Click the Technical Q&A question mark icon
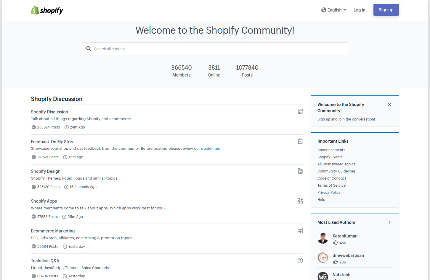Image resolution: width=430 pixels, height=280 pixels. [x=300, y=261]
